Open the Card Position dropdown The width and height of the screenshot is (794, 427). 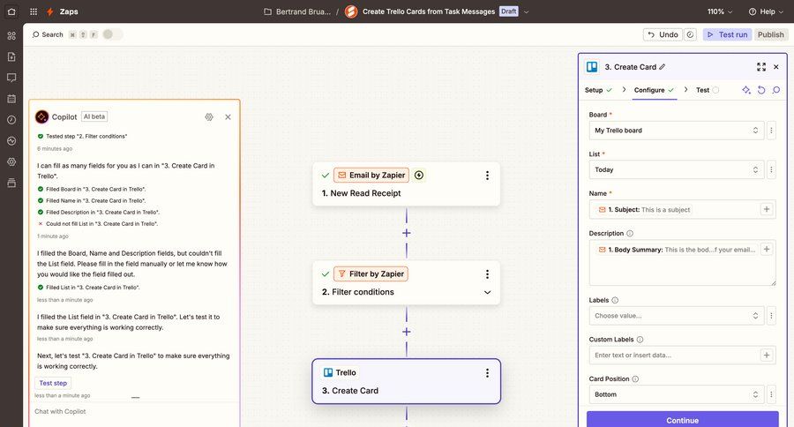click(x=677, y=394)
